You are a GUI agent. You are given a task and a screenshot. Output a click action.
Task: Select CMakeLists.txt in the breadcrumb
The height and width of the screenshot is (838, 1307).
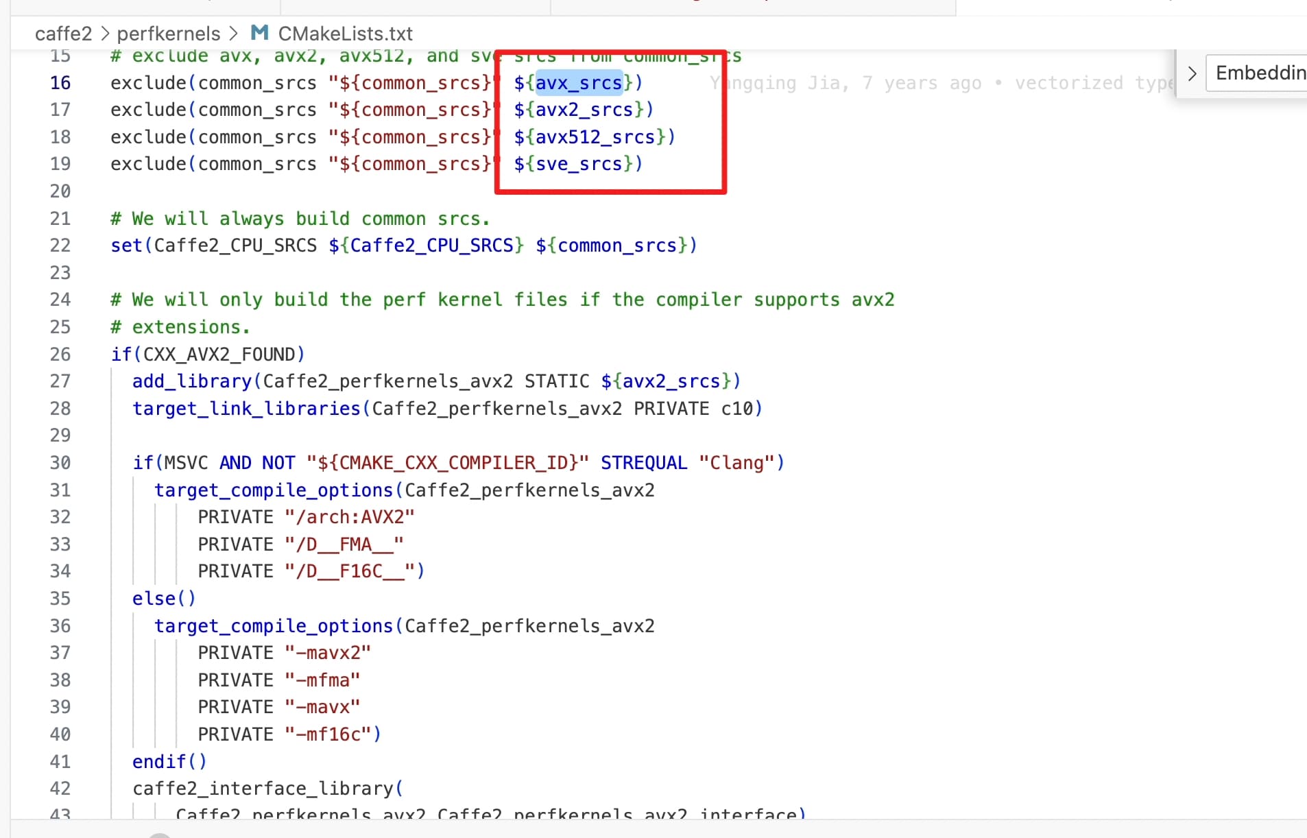coord(345,34)
